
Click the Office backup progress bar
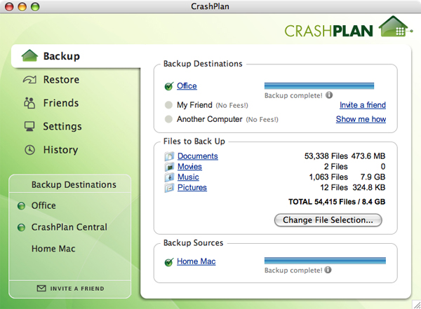(319, 85)
